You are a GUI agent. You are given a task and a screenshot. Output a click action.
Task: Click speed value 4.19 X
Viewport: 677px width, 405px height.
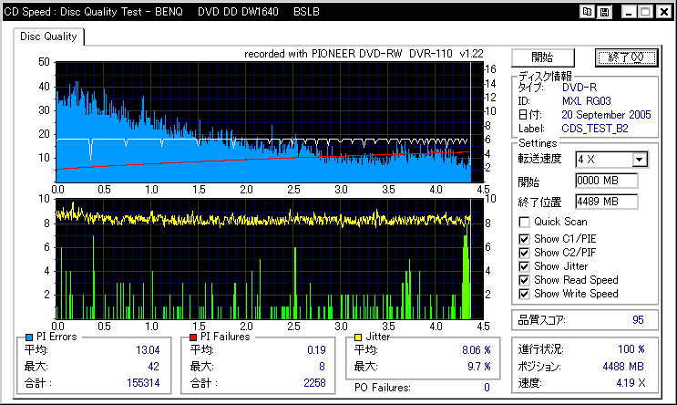(x=631, y=383)
